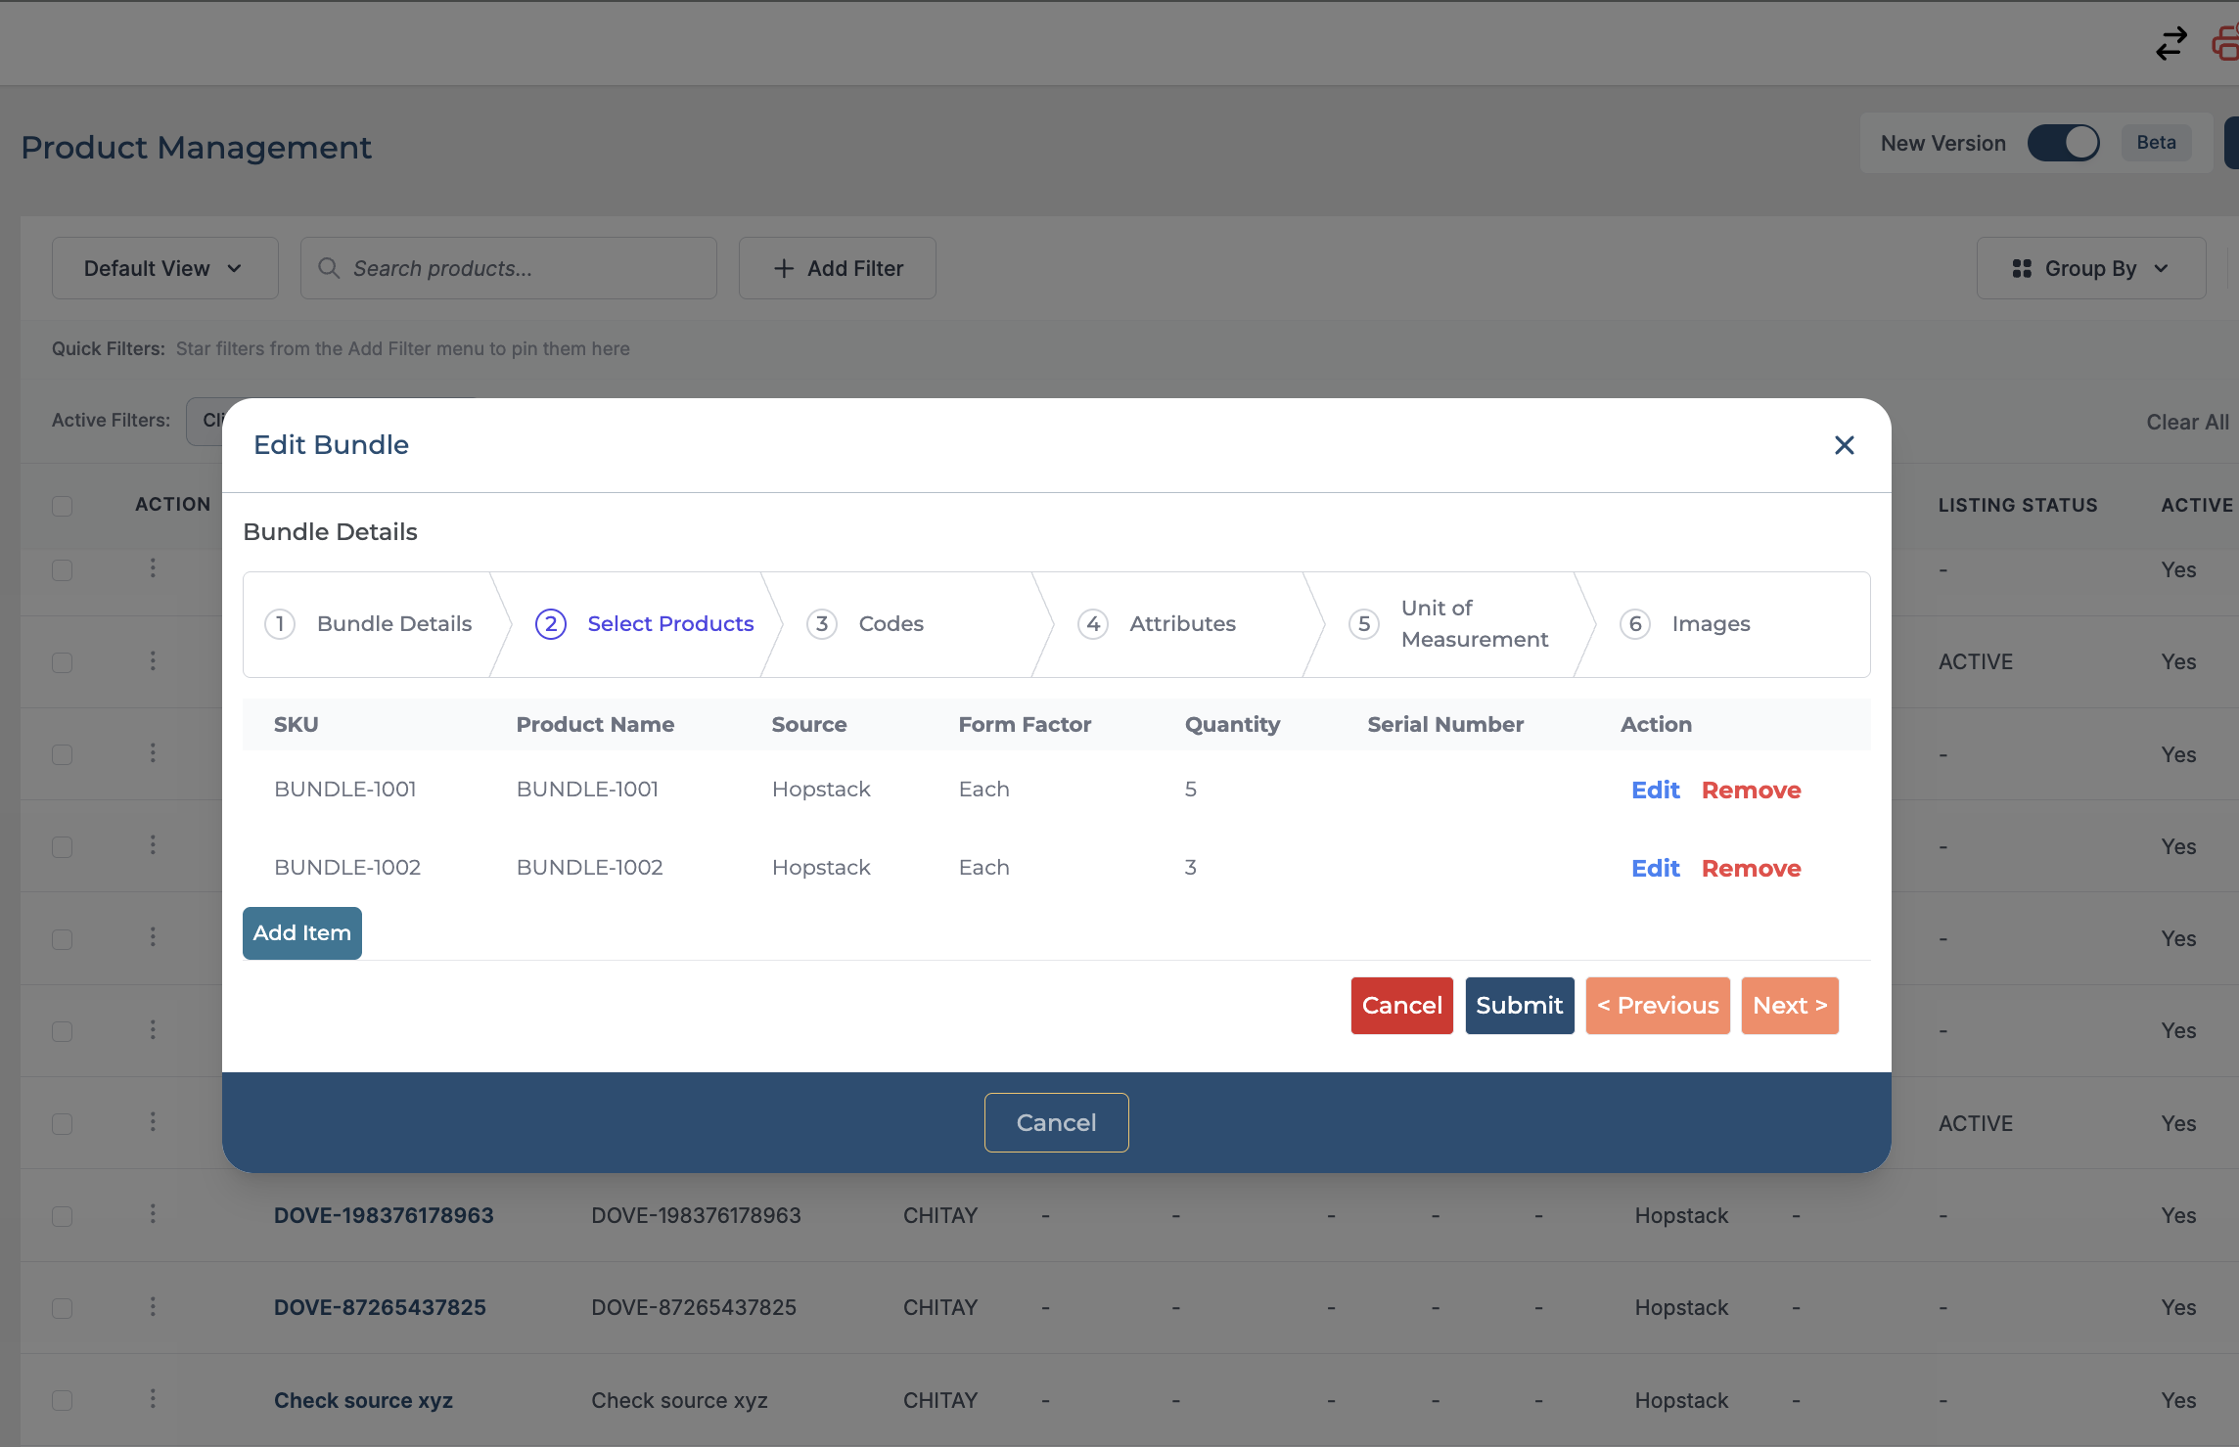Open the Group By dropdown
Screen dimensions: 2239x1447
click(x=2090, y=268)
